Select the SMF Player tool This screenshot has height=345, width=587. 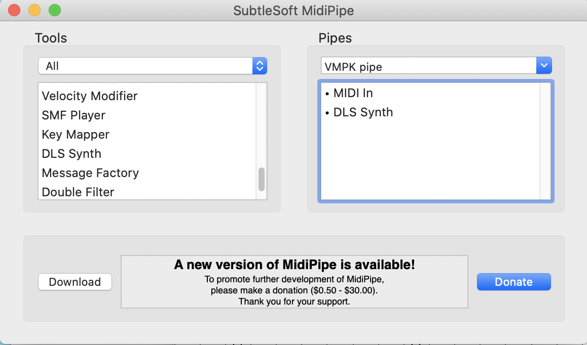[x=74, y=115]
